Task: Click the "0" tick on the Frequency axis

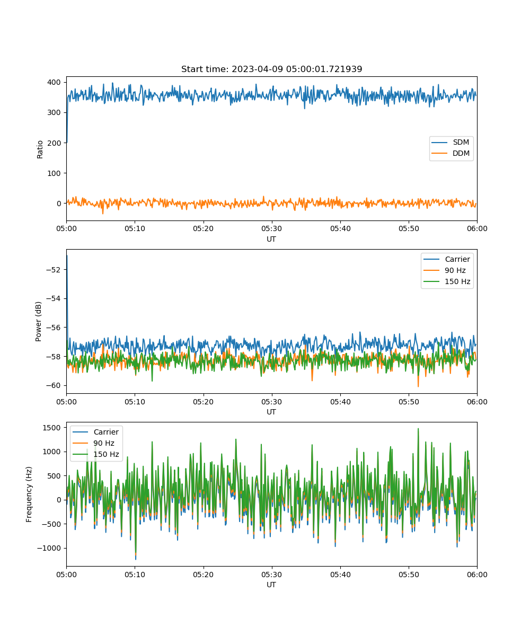Action: [60, 500]
